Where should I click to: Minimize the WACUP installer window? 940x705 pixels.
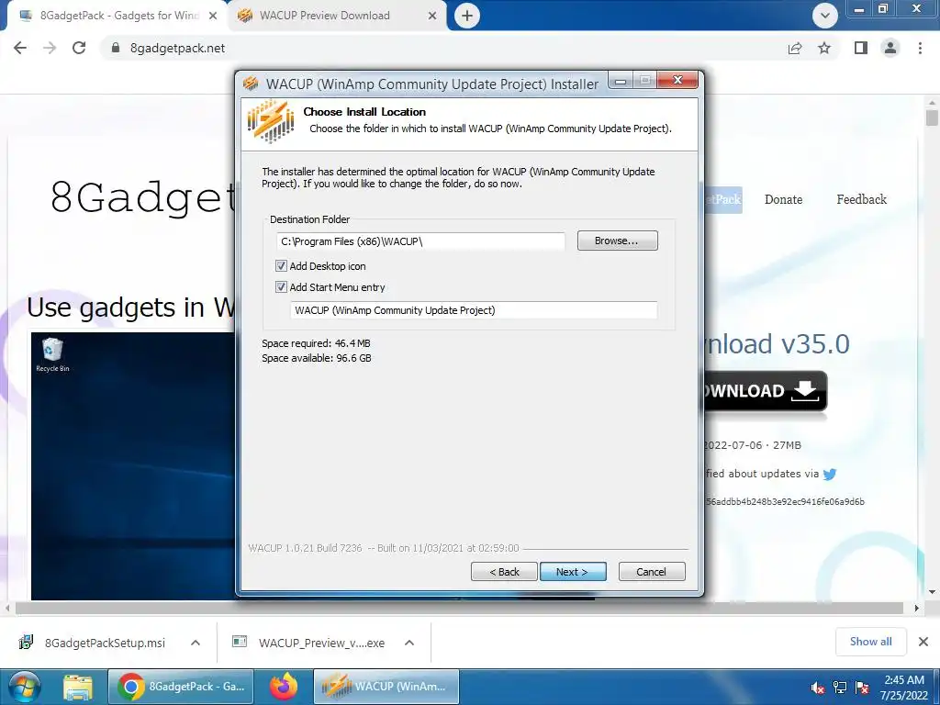pyautogui.click(x=621, y=81)
